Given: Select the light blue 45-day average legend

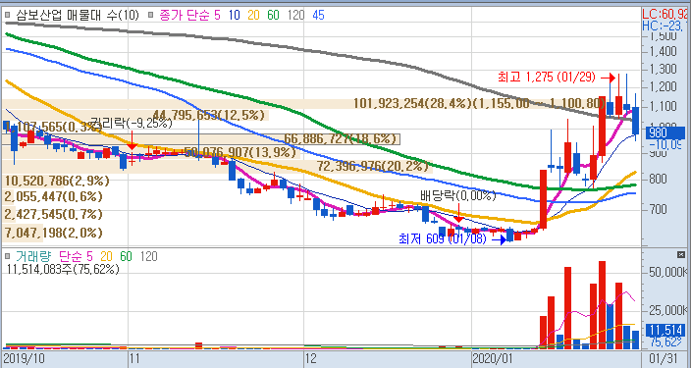Looking at the screenshot, I should [318, 15].
